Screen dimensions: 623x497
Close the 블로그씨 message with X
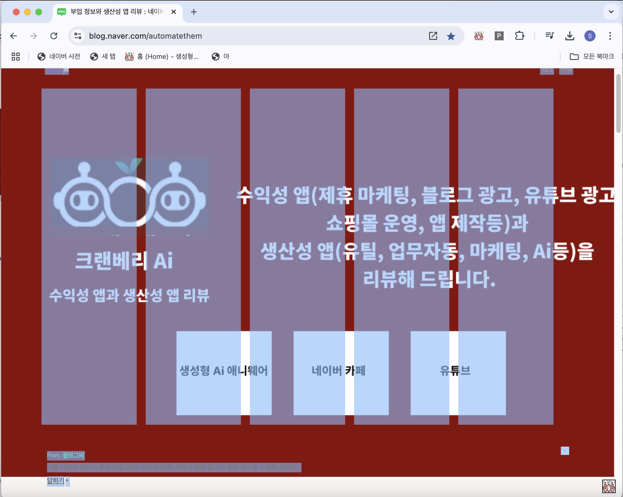565,451
